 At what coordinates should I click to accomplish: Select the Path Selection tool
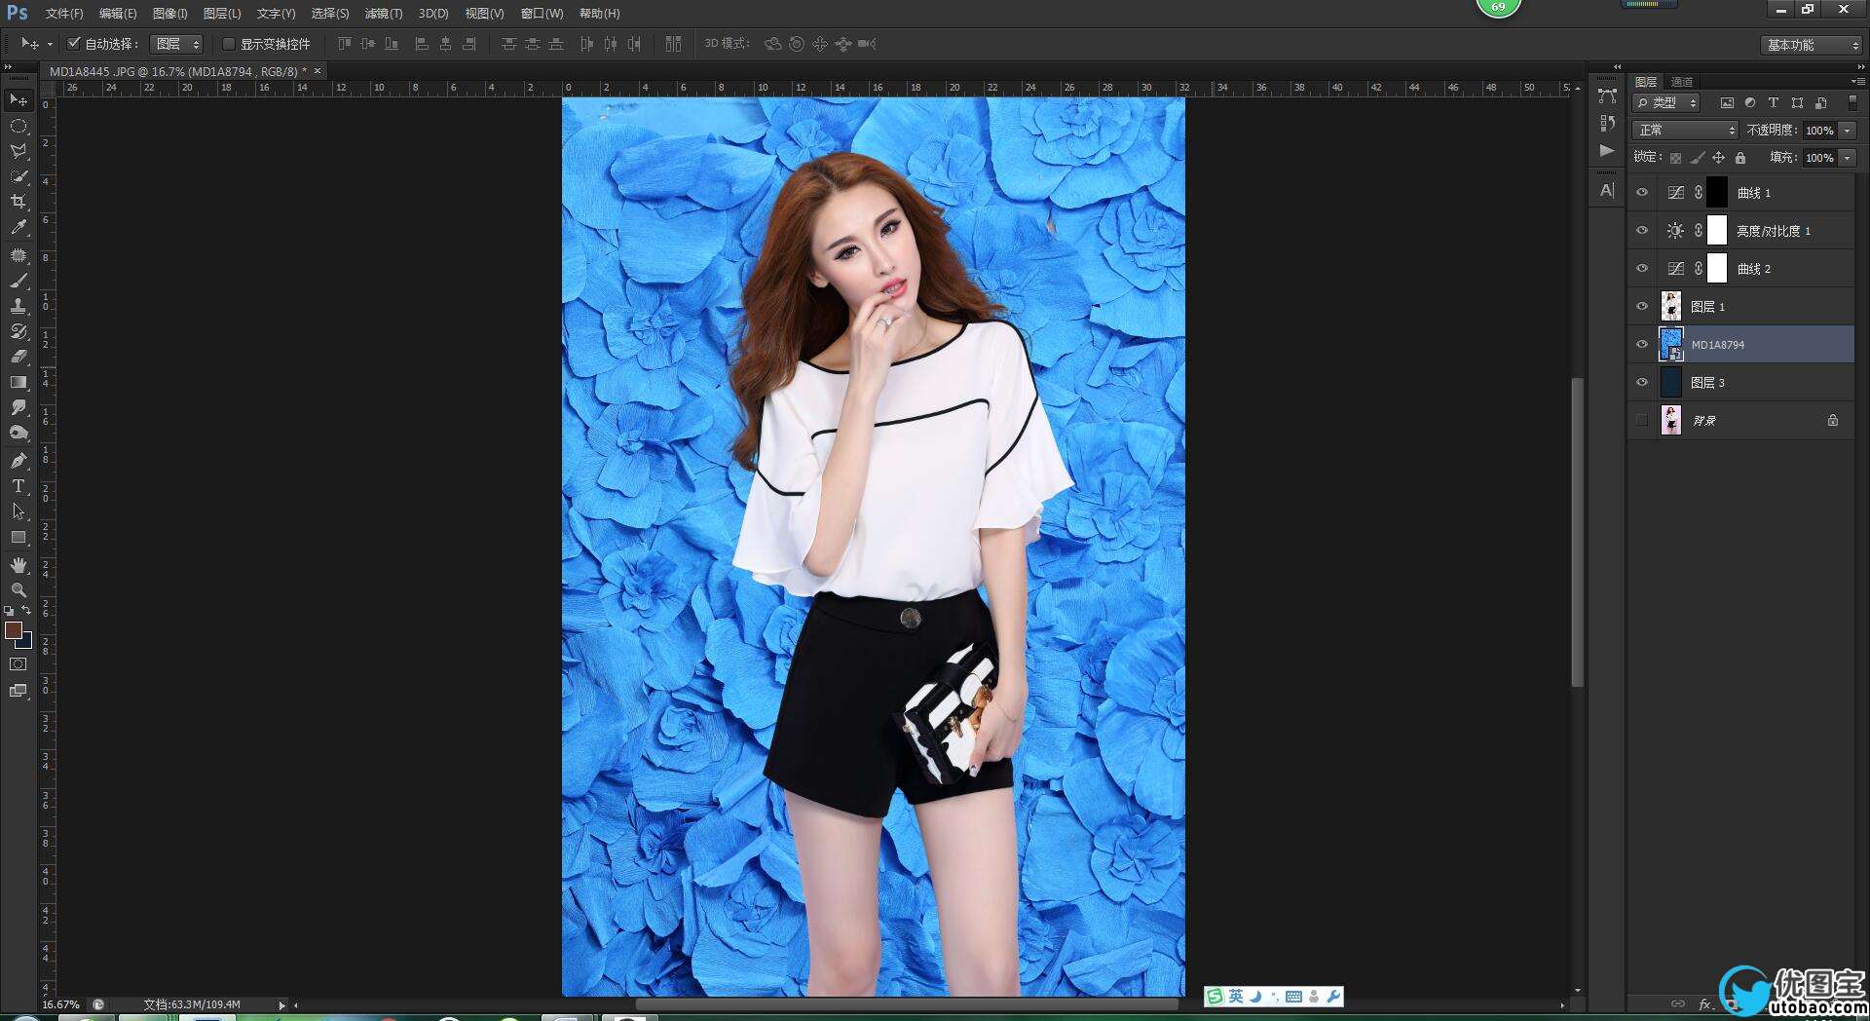click(x=18, y=511)
